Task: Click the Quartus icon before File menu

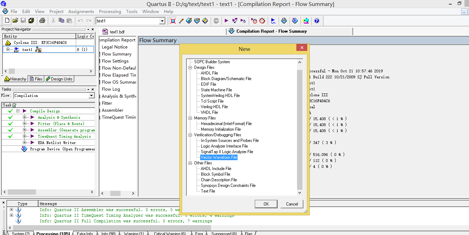Action: point(5,11)
